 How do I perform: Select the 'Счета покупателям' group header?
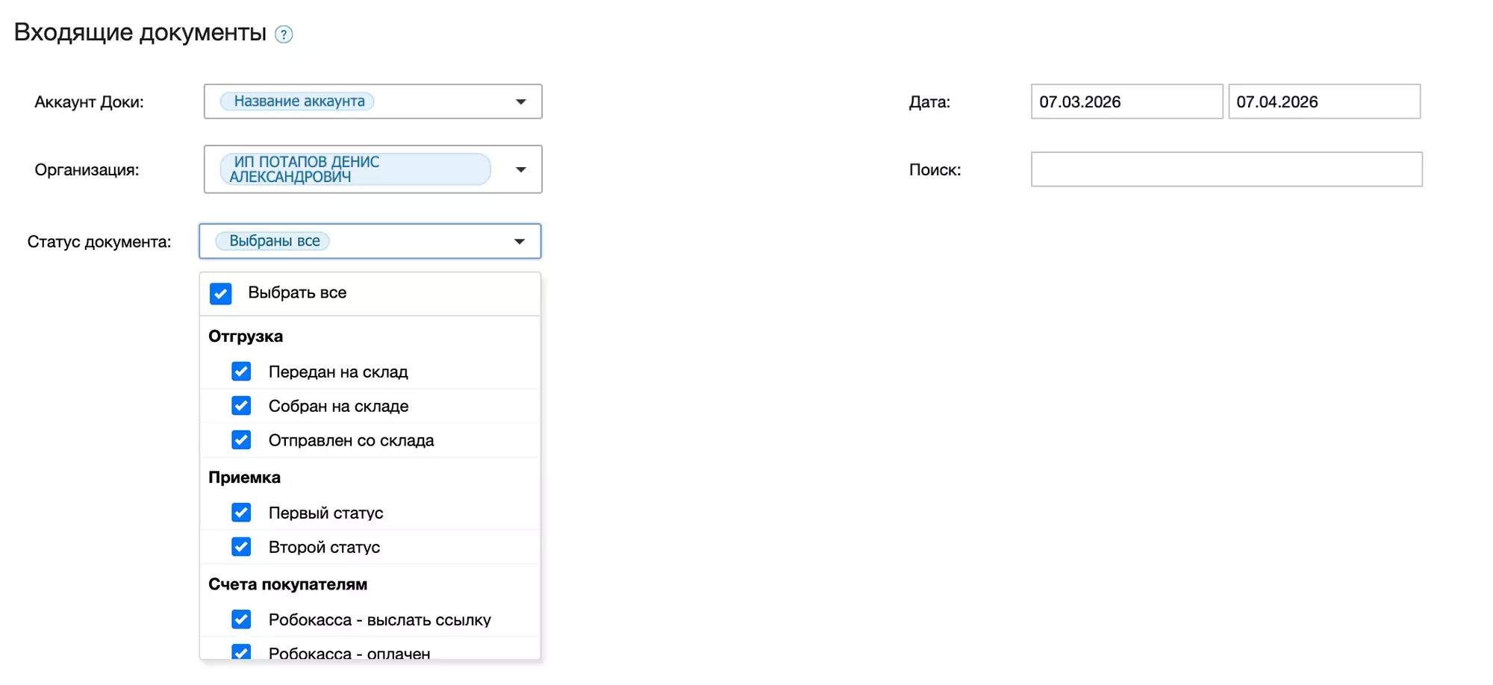pyautogui.click(x=287, y=584)
